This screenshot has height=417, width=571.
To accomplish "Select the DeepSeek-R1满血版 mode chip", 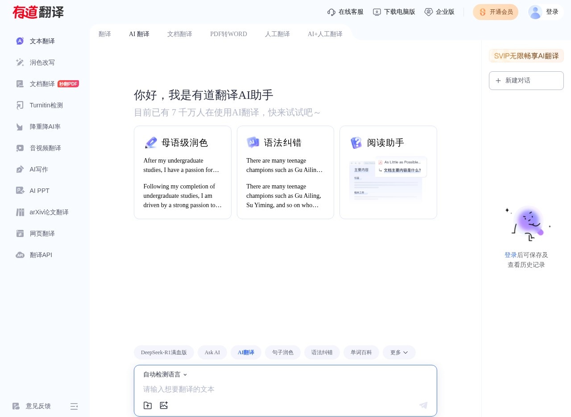I will [164, 352].
